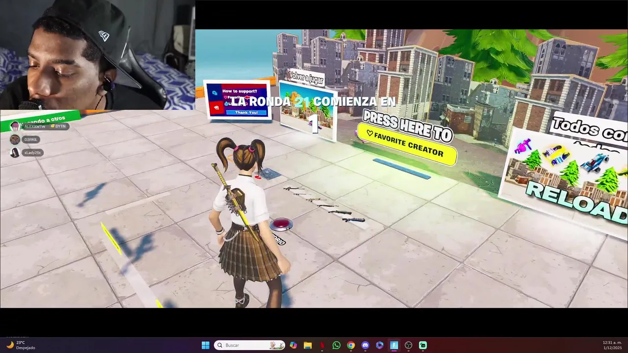Click ALEXXWTW's pink-haired avatar
This screenshot has height=353, width=628.
pos(16,126)
